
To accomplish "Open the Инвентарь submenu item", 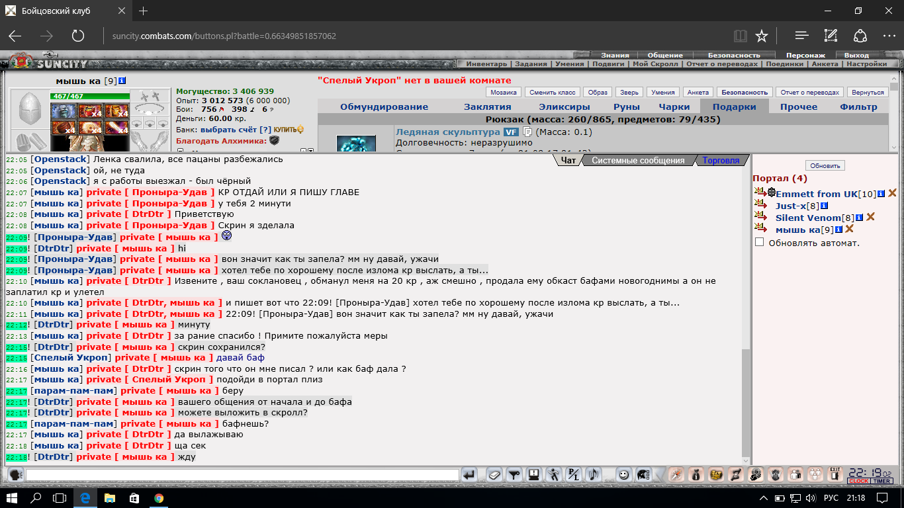I will pyautogui.click(x=486, y=64).
